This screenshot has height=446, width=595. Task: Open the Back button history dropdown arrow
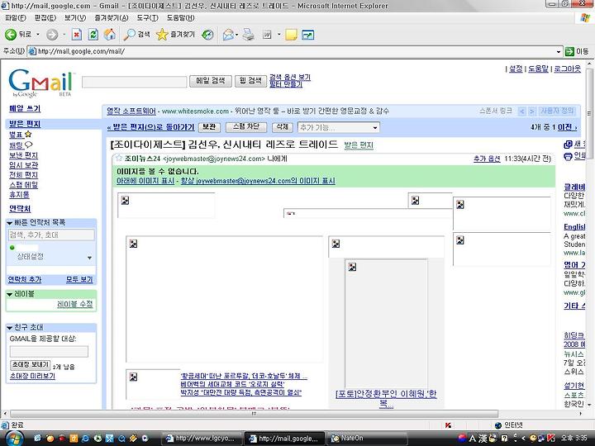[38, 35]
